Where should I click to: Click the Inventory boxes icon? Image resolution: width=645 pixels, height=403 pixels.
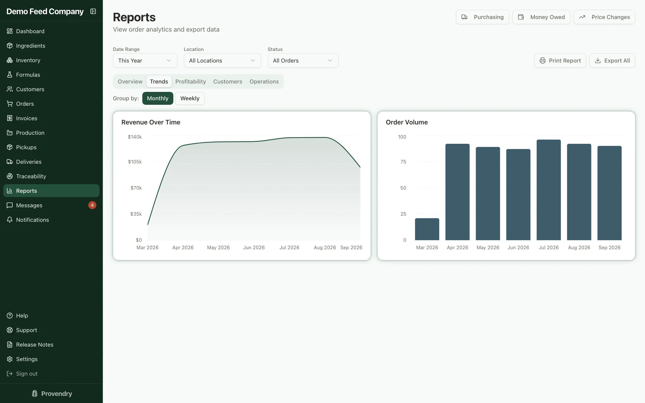[x=10, y=60]
